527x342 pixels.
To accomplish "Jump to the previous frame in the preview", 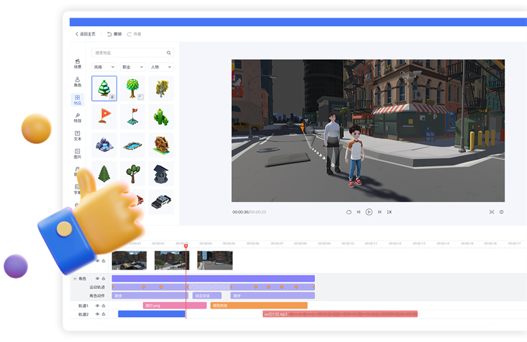I will pos(358,212).
